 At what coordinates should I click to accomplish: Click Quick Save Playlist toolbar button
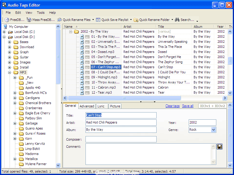pyautogui.click(x=112, y=20)
